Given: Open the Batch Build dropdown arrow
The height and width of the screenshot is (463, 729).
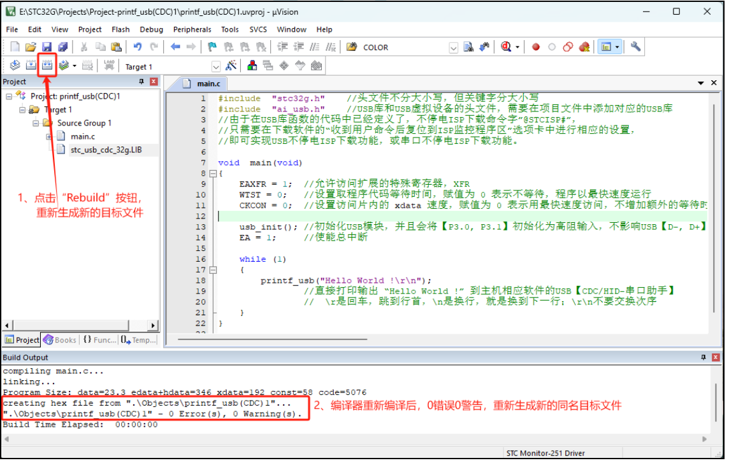Looking at the screenshot, I should [x=75, y=66].
